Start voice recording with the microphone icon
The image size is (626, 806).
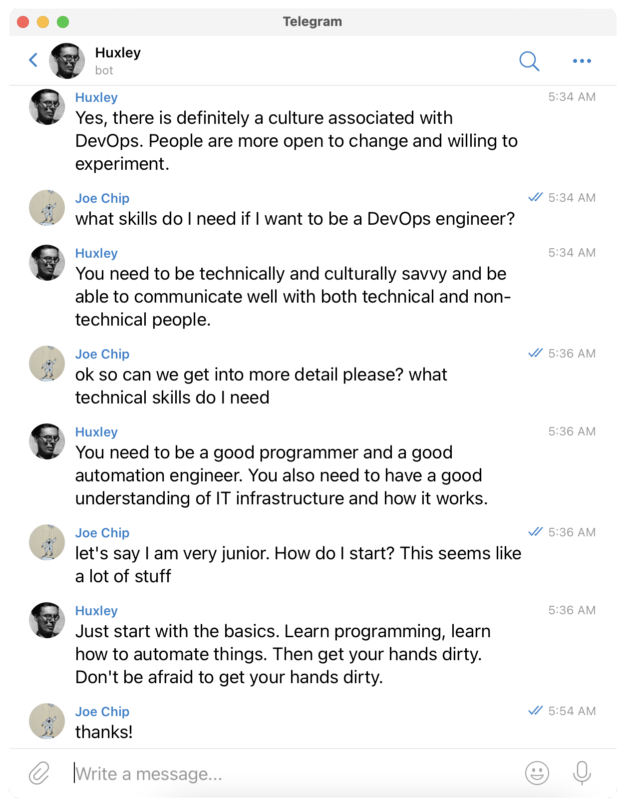point(582,773)
